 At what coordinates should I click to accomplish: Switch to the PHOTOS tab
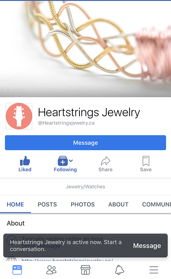tap(83, 204)
